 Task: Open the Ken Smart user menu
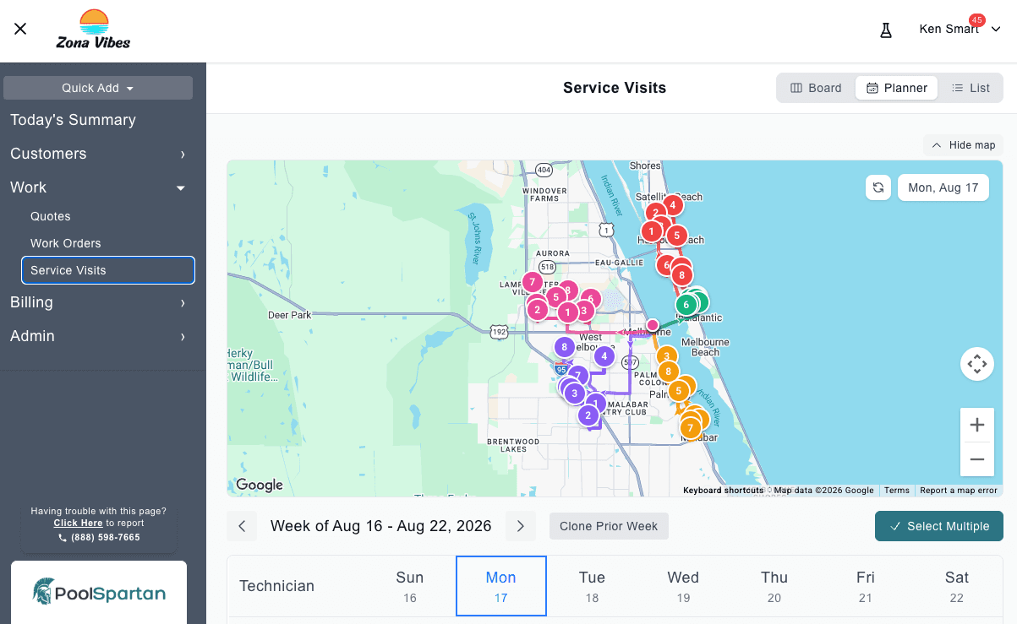960,29
